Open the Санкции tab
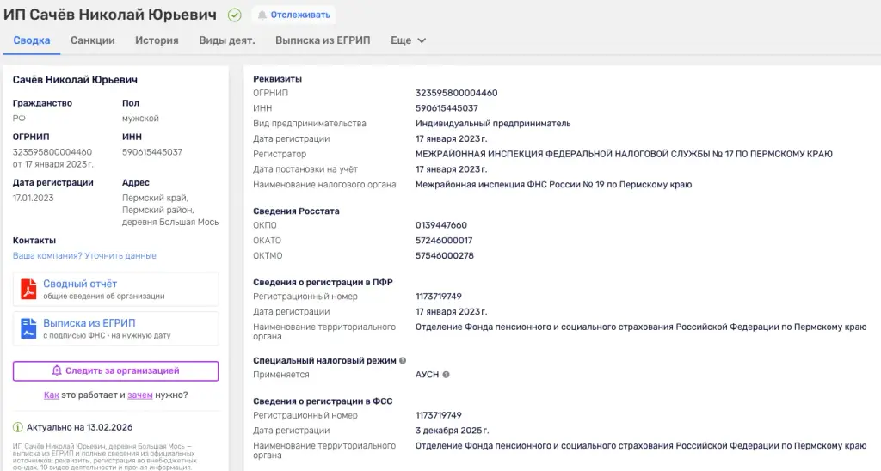Viewport: 881px width, 471px height. coord(93,40)
